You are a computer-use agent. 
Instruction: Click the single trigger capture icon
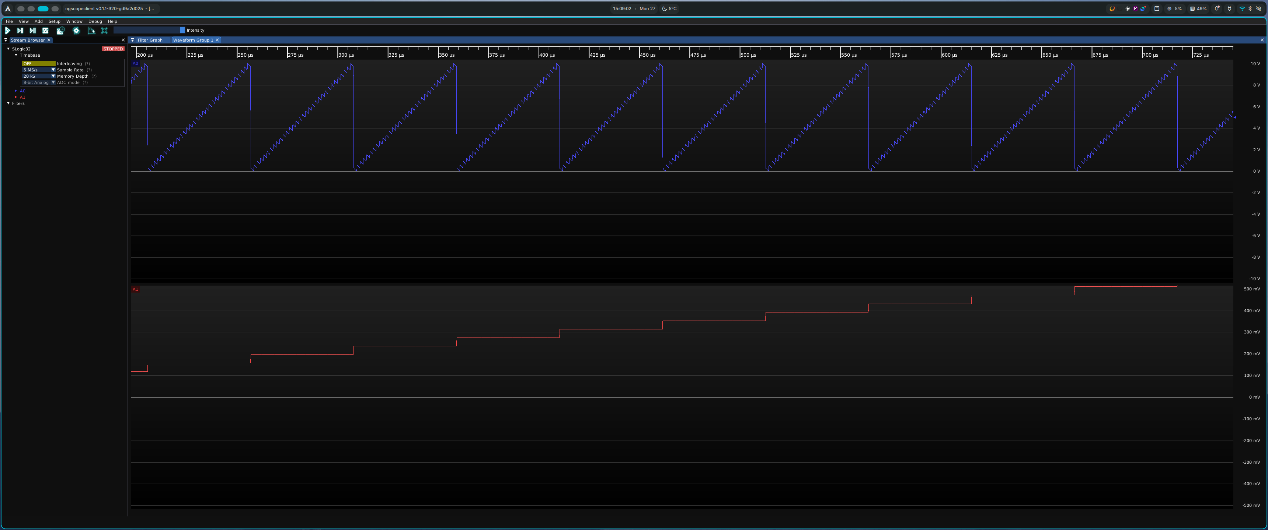[20, 31]
